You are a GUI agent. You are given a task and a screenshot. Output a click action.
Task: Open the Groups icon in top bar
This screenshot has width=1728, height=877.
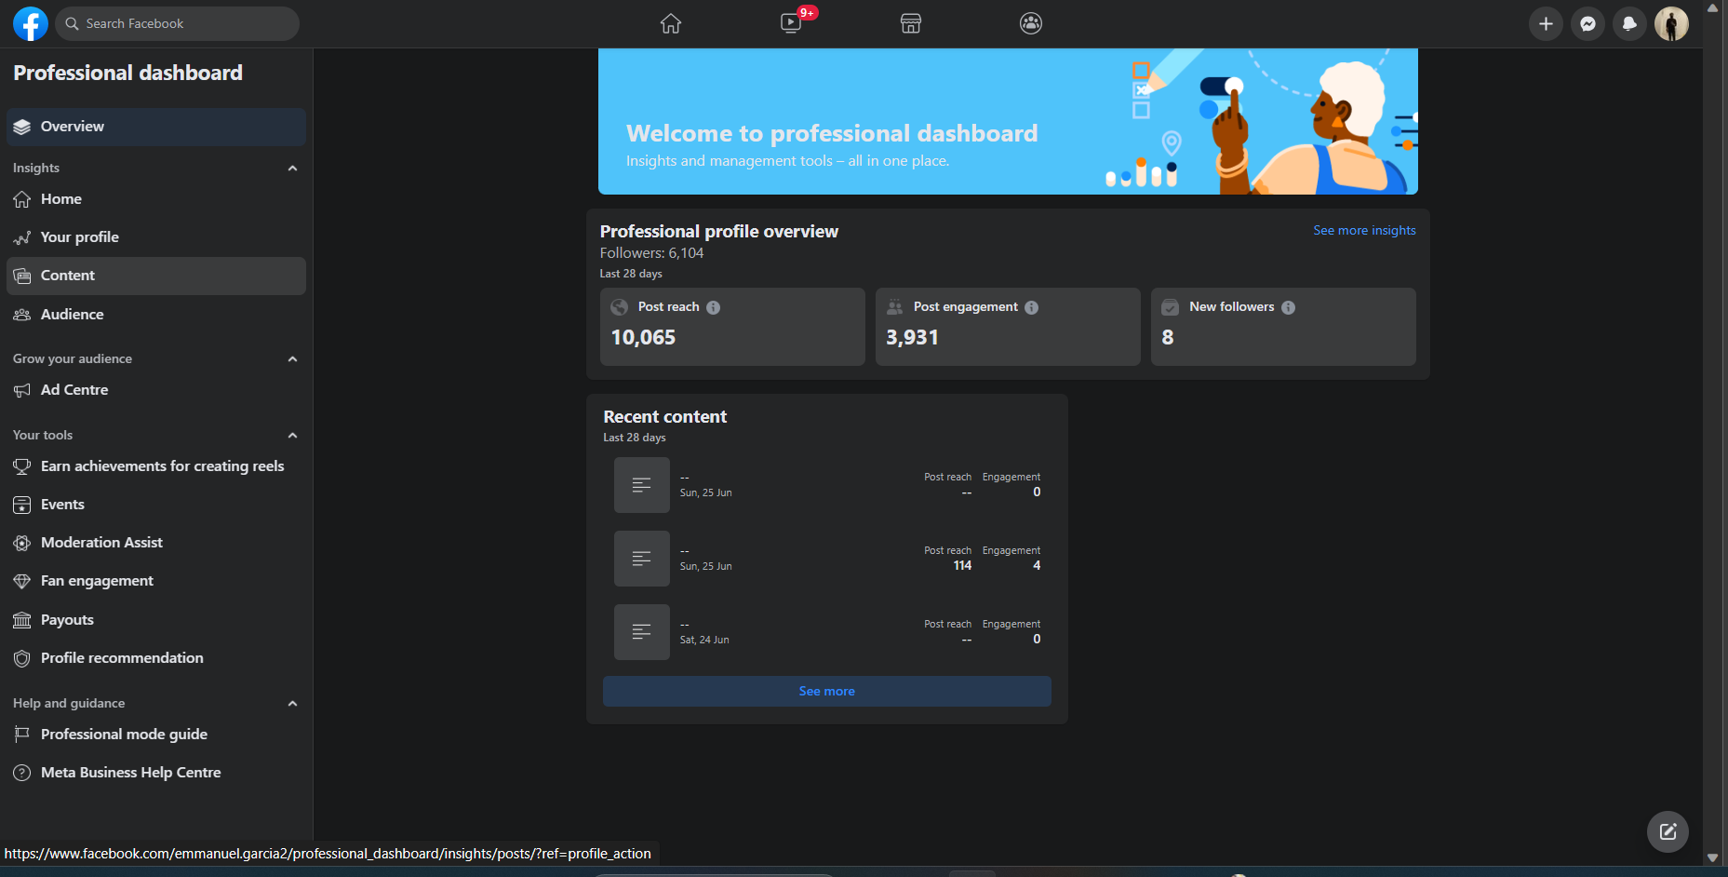tap(1031, 23)
